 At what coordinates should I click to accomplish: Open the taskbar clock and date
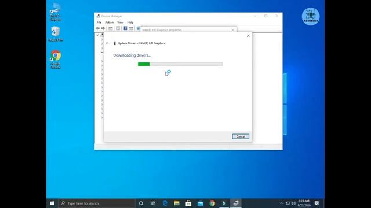pos(304,203)
